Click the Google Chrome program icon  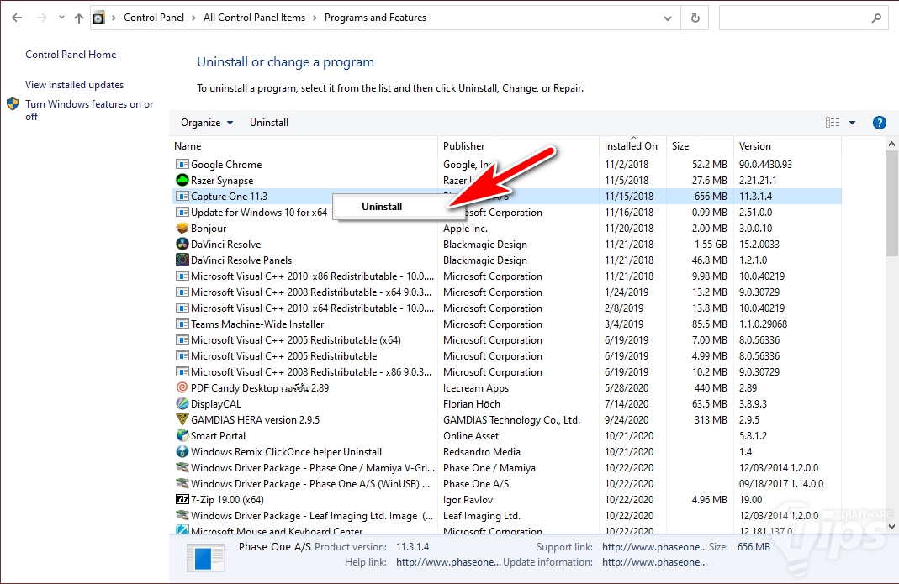pos(182,165)
